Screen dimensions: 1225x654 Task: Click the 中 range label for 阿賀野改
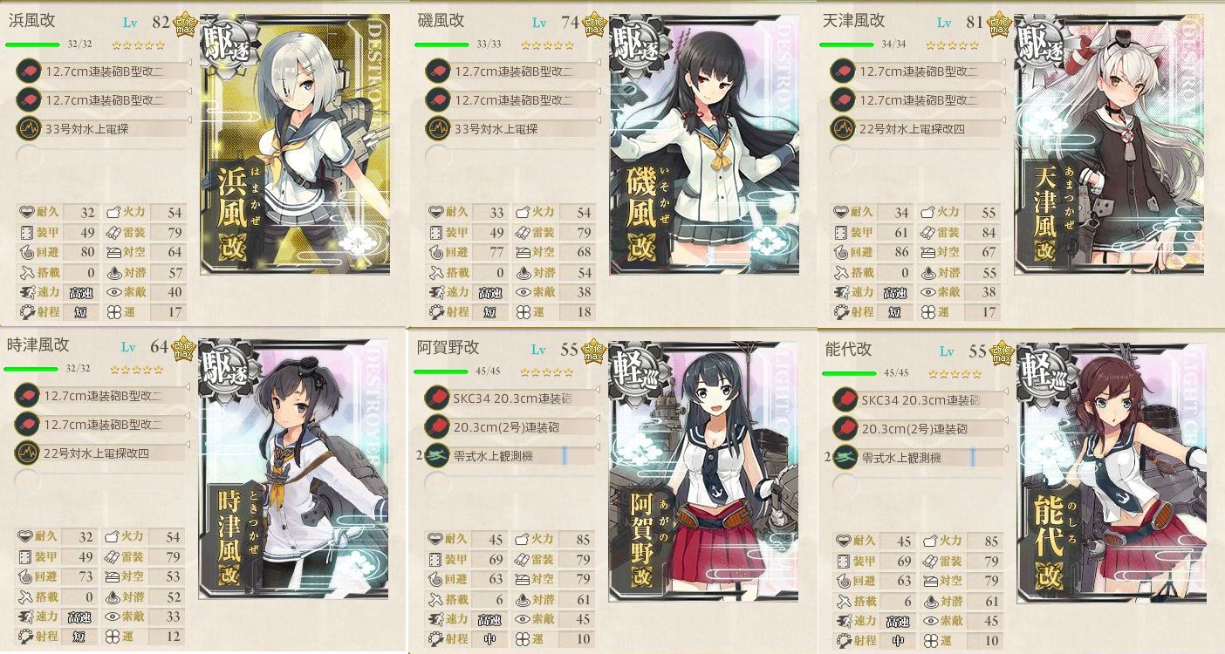pyautogui.click(x=489, y=639)
